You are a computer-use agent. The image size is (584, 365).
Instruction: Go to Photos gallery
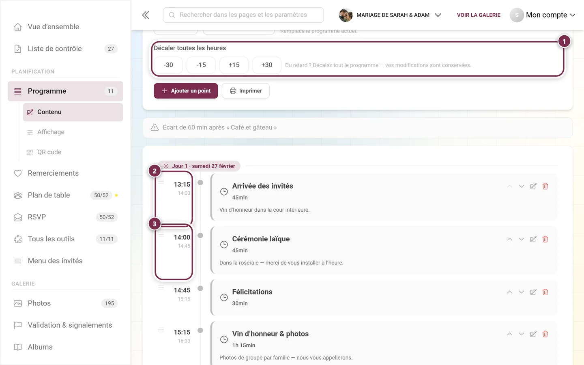(x=65, y=303)
